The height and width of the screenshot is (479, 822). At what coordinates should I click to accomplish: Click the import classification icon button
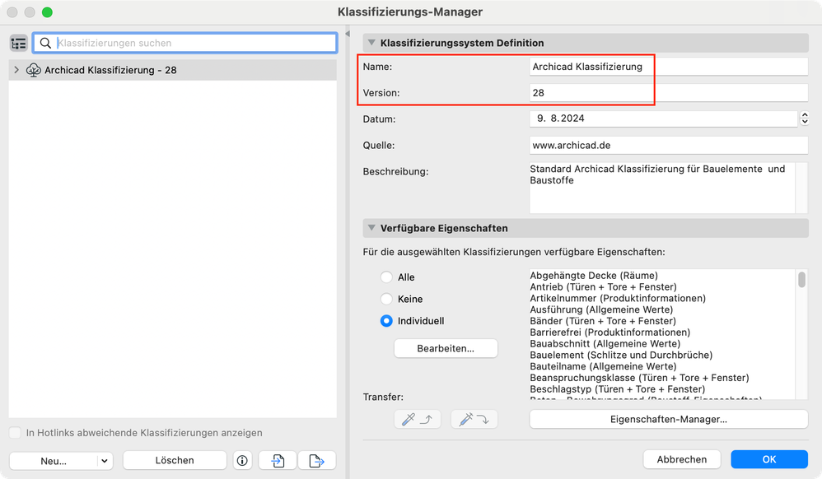point(278,461)
